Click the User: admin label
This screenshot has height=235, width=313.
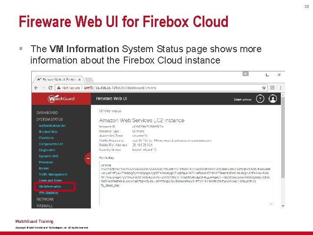[243, 99]
